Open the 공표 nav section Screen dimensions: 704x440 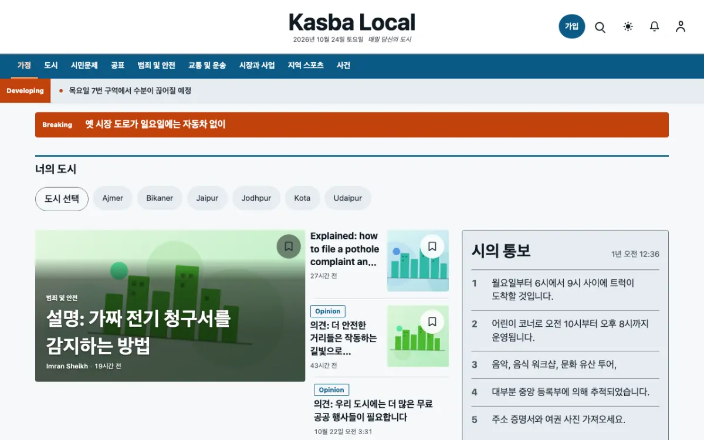tap(118, 66)
